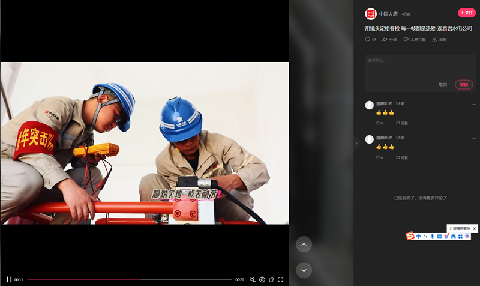Seek on the video progress bar
This screenshot has width=480, height=286.
[129, 279]
